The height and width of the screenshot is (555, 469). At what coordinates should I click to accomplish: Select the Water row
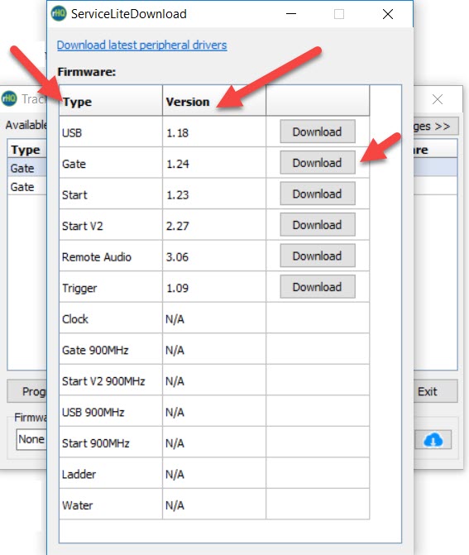(x=214, y=505)
